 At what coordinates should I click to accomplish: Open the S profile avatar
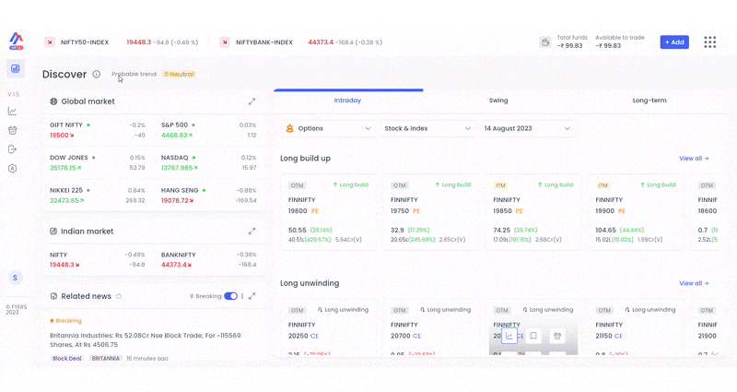tap(15, 278)
